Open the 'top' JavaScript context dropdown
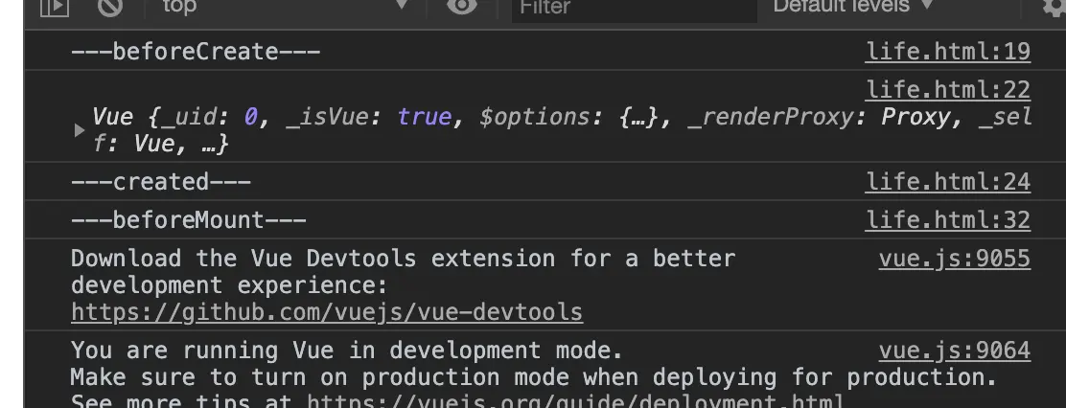 click(286, 6)
